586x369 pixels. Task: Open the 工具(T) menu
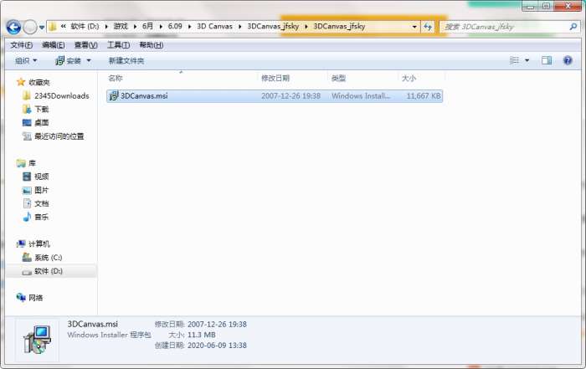pos(119,45)
